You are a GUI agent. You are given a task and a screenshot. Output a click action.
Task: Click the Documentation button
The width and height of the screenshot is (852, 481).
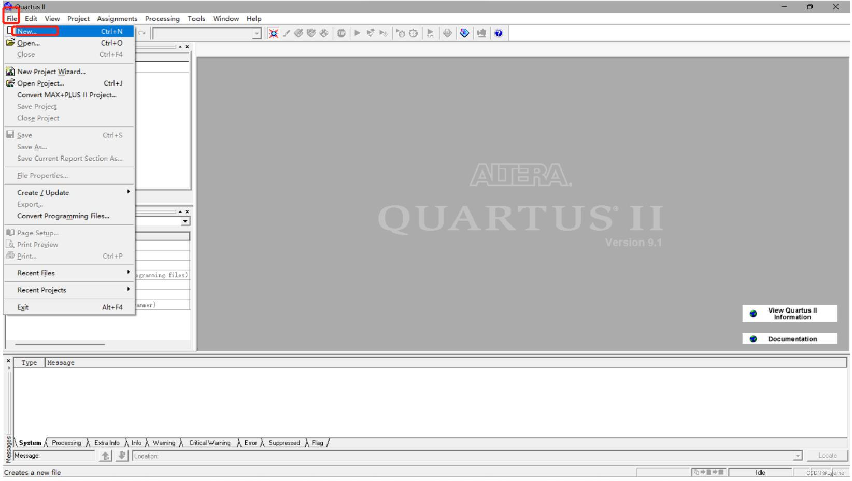(x=790, y=339)
